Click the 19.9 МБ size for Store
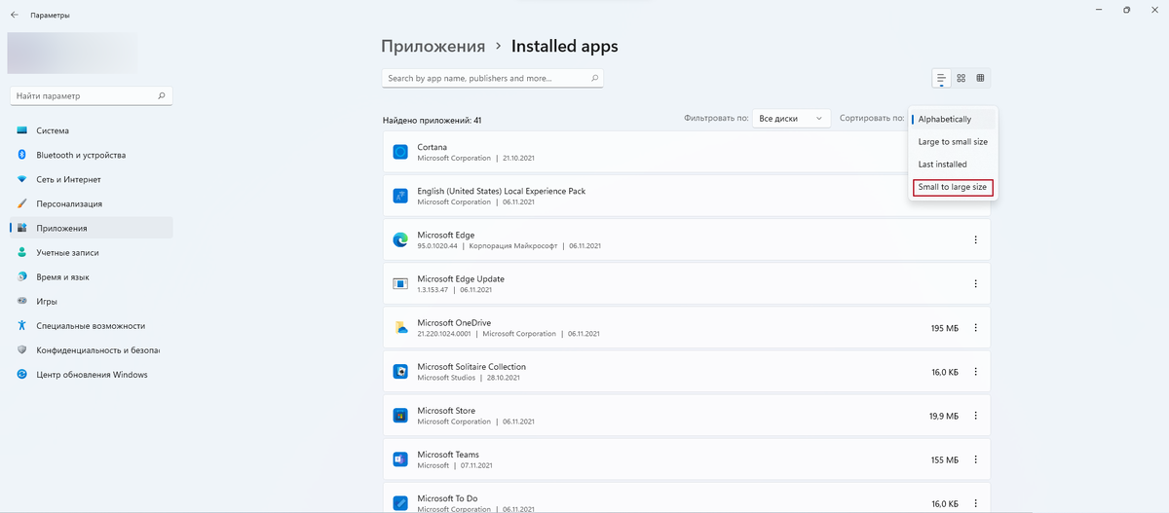 pos(944,416)
